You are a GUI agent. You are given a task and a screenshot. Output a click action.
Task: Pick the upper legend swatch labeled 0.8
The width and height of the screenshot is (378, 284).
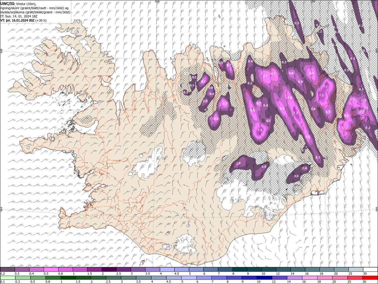[x=66, y=270]
